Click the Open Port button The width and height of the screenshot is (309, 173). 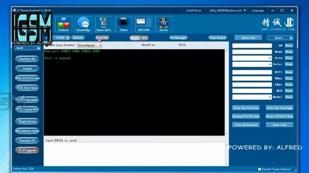102,37
